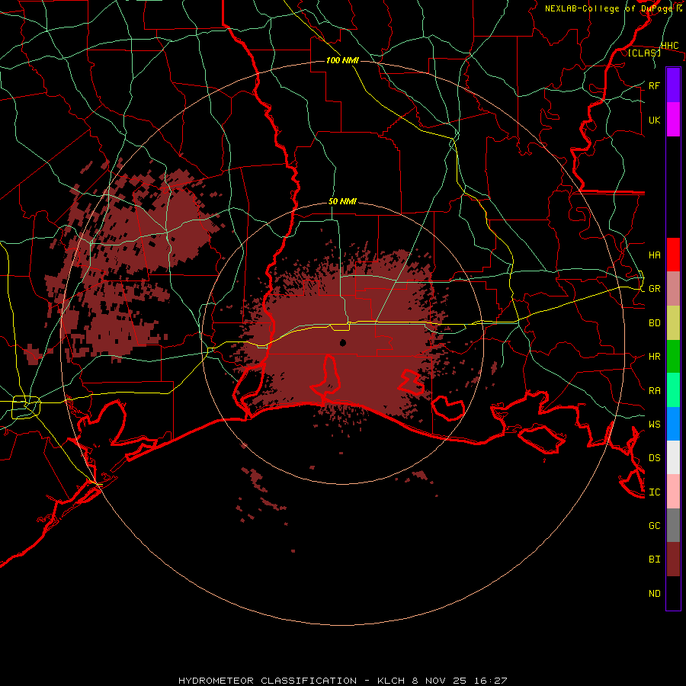Click the DS white legend swatch

pyautogui.click(x=673, y=457)
